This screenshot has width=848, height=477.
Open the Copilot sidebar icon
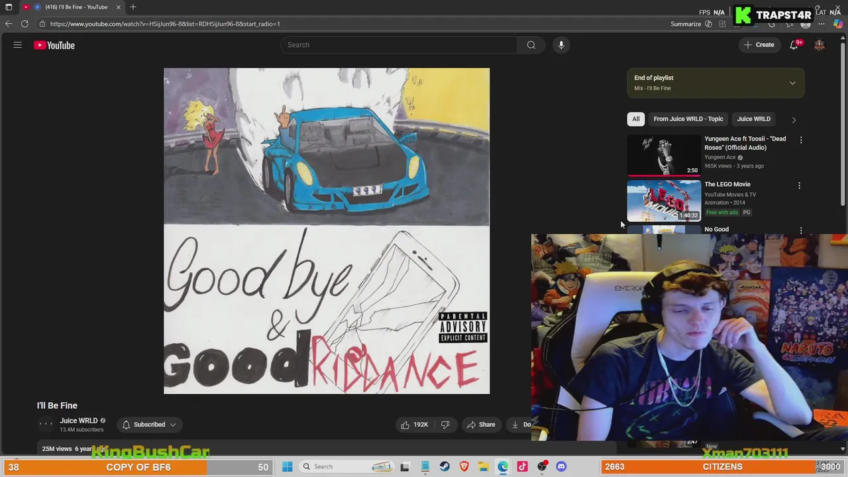tap(838, 24)
